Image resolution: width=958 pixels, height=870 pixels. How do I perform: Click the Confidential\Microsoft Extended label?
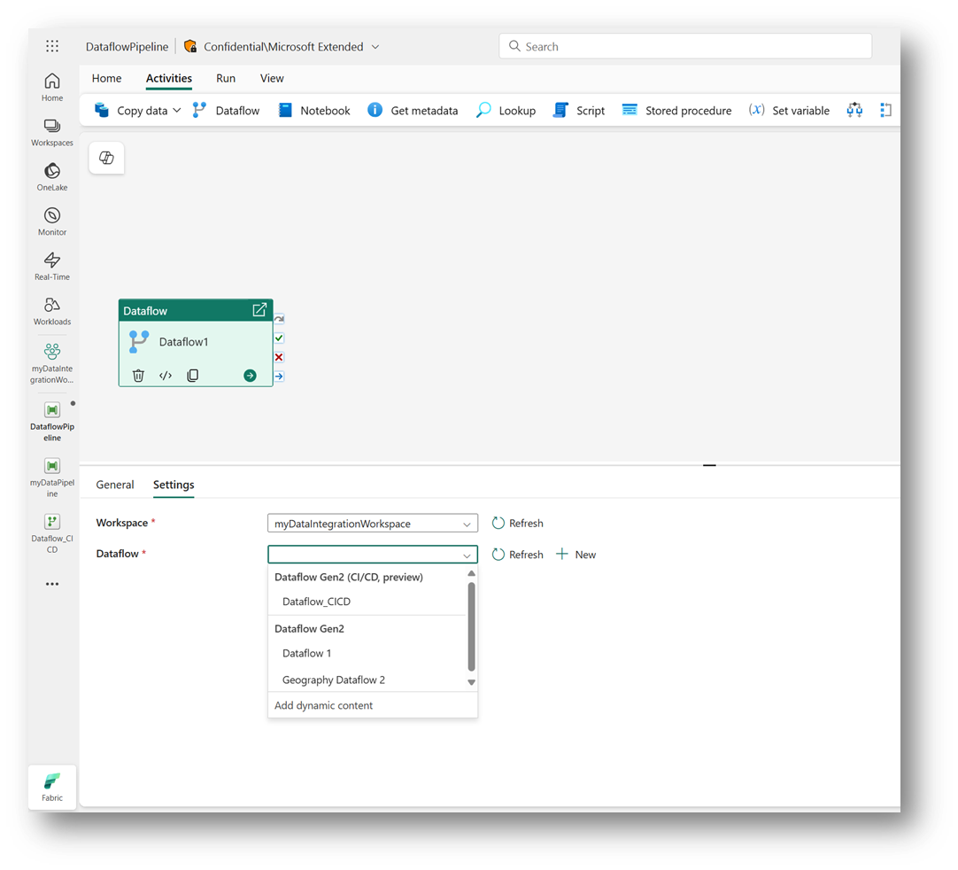coord(282,46)
